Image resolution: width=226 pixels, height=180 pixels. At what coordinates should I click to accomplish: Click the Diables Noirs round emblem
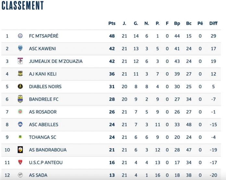pos(20,86)
